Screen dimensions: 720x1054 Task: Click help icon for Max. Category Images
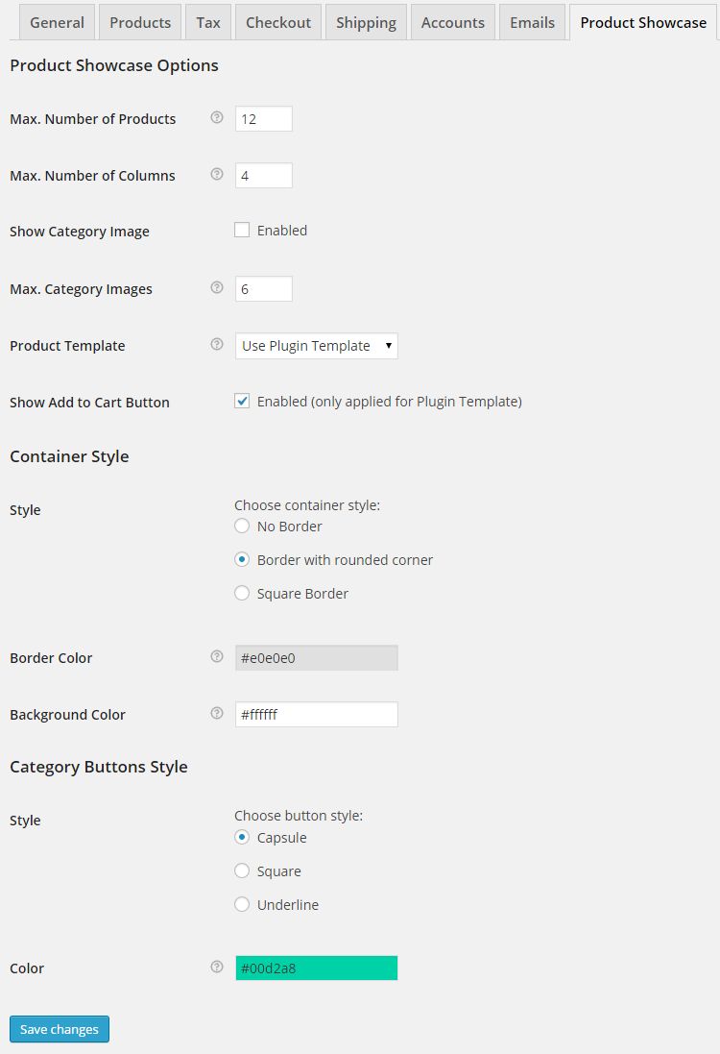(217, 288)
